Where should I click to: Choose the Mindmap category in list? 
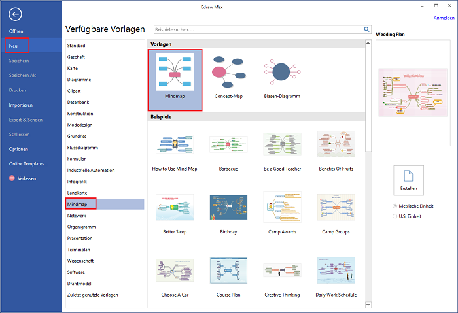(x=105, y=204)
